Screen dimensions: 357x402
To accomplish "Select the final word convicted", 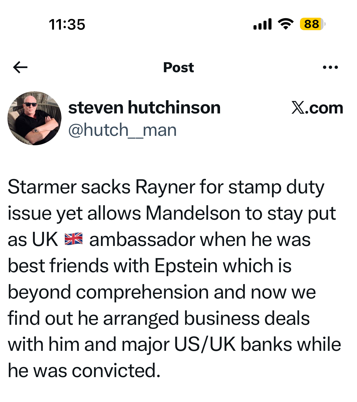I will click(116, 371).
